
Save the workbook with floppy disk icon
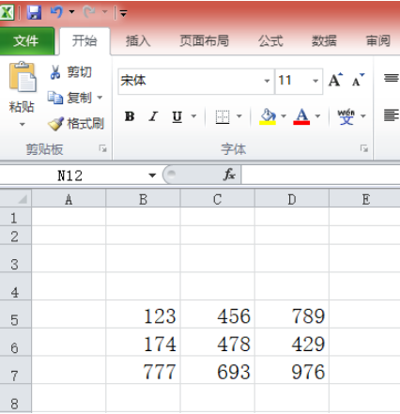[x=34, y=12]
